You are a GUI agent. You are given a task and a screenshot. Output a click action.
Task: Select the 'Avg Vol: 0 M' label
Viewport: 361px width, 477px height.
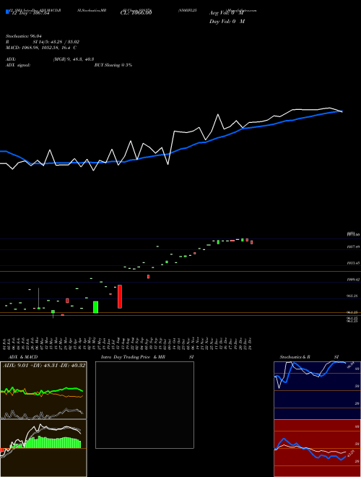point(227,13)
